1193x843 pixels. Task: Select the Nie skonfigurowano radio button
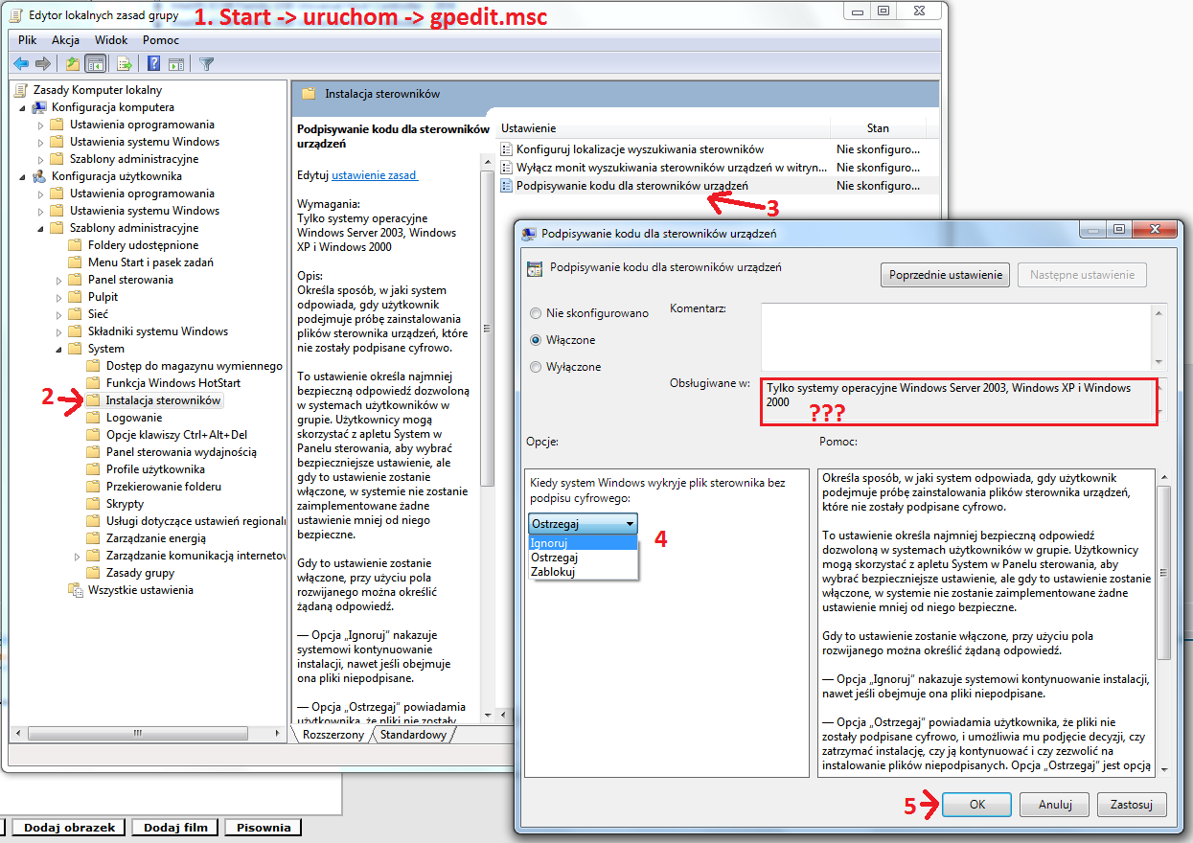click(x=535, y=313)
